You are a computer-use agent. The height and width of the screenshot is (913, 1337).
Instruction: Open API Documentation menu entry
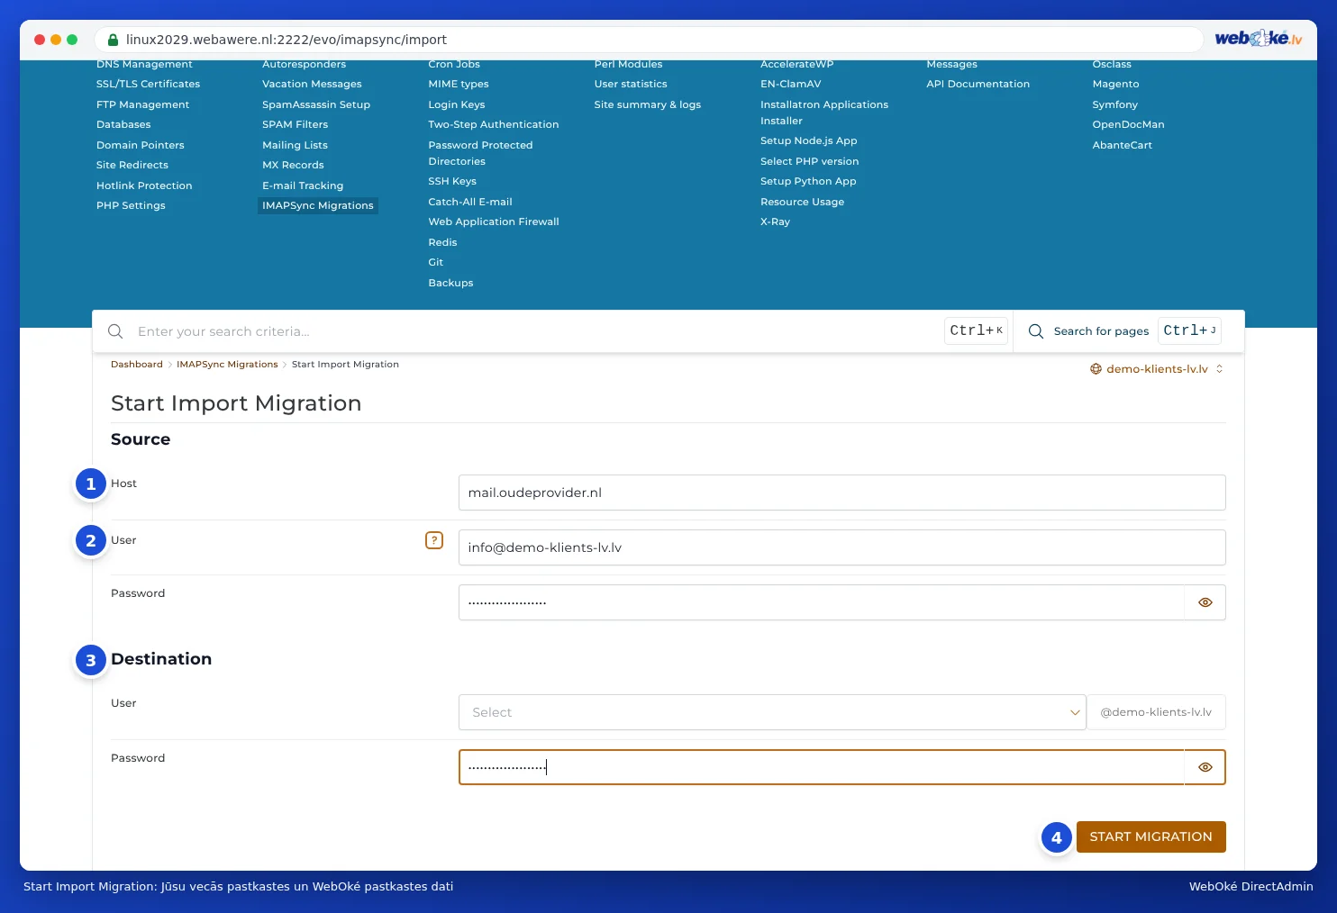point(978,84)
